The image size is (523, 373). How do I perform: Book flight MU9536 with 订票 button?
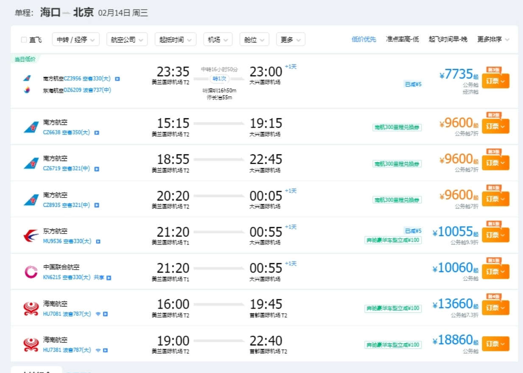(495, 234)
